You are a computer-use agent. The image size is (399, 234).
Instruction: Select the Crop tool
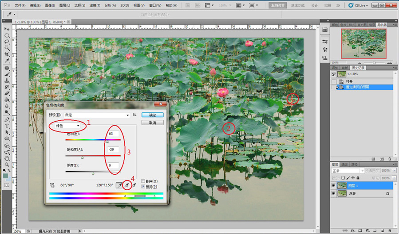7,54
